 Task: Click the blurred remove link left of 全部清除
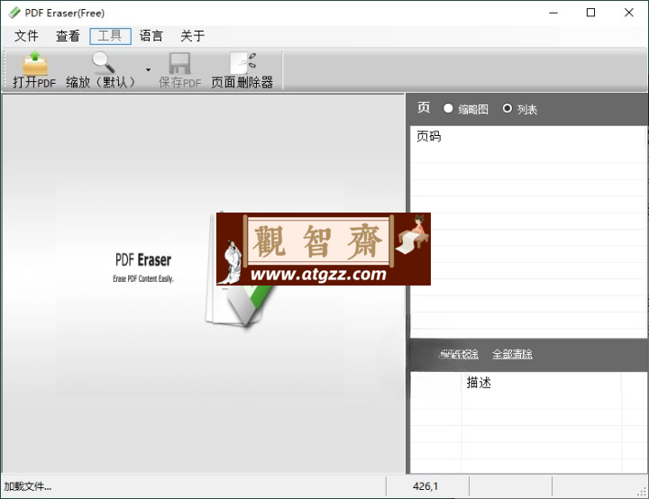point(459,354)
